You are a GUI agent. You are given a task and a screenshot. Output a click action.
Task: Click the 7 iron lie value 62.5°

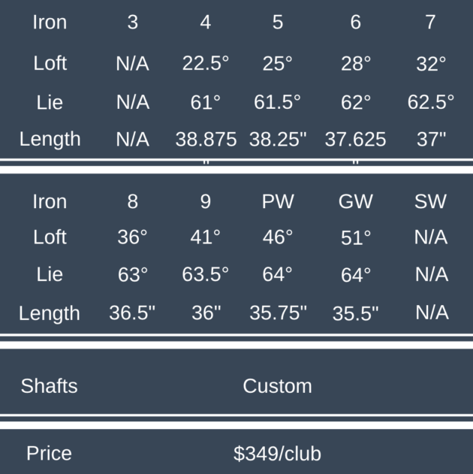click(430, 102)
